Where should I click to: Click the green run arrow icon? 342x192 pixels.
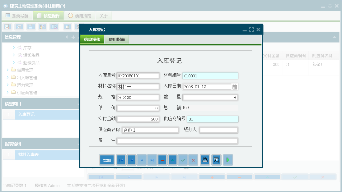coord(228,160)
